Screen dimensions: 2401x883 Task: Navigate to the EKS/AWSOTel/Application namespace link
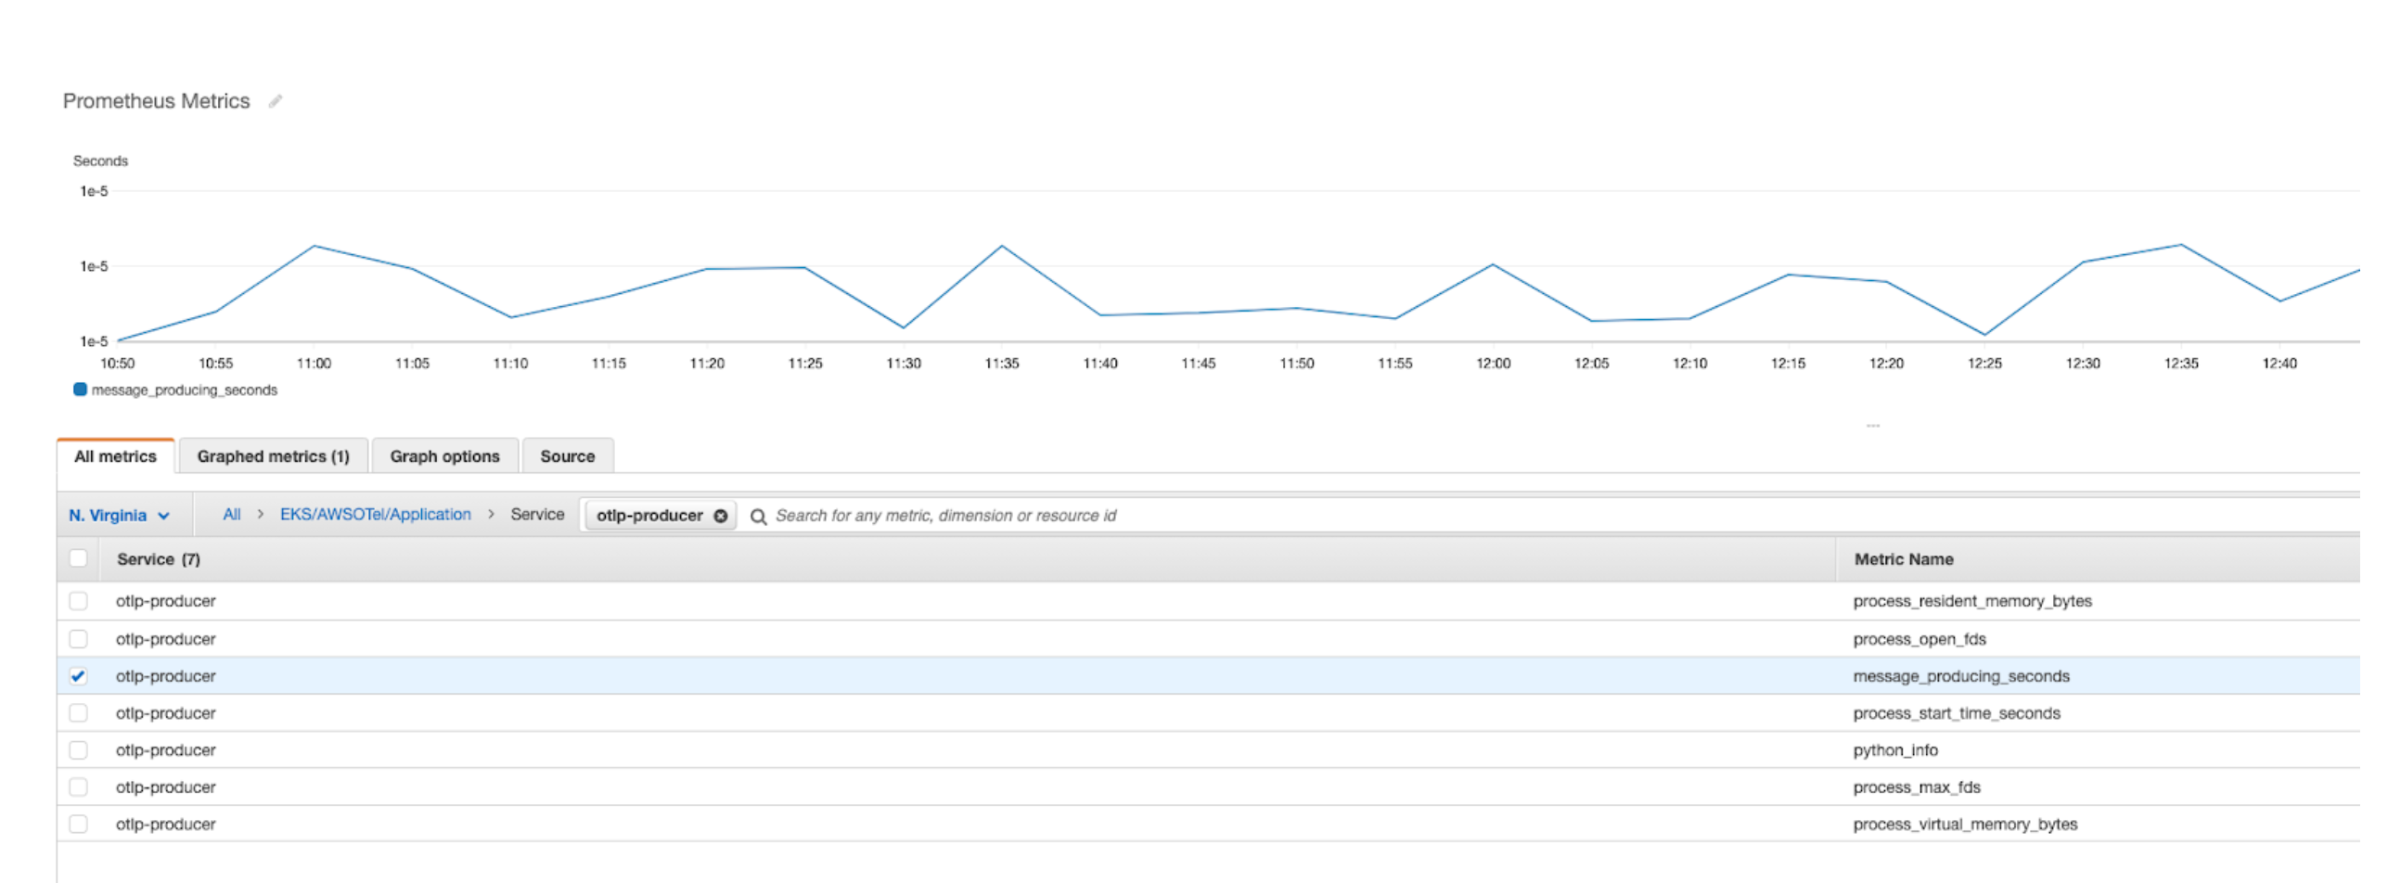[376, 515]
